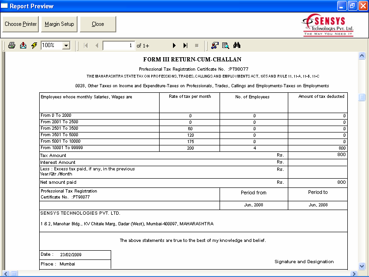Click the horizontal scrollbar left arrow
The height and width of the screenshot is (277, 369).
[x=6, y=273]
